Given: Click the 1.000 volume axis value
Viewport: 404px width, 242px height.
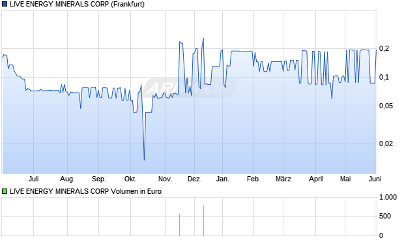Looking at the screenshot, I should (388, 198).
